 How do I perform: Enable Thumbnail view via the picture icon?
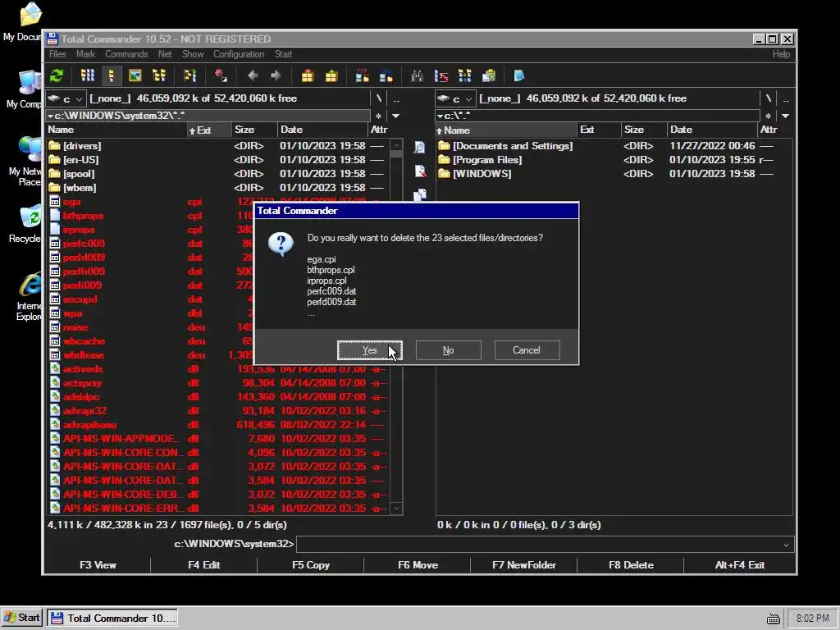[135, 75]
